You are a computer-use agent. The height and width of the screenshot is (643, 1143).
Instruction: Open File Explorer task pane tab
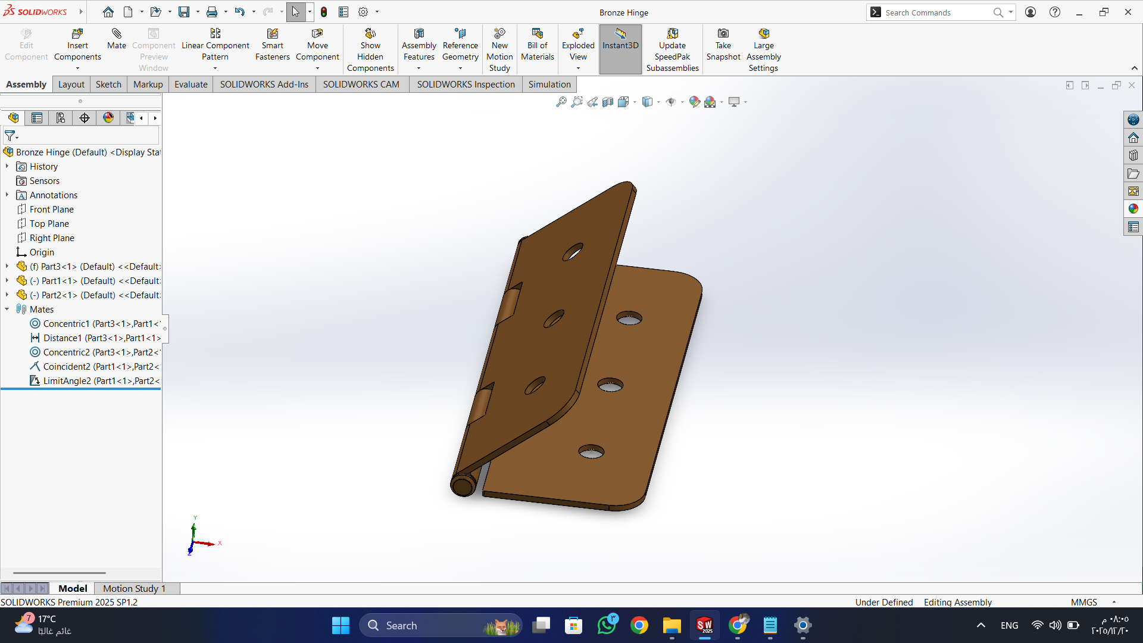tap(1133, 173)
